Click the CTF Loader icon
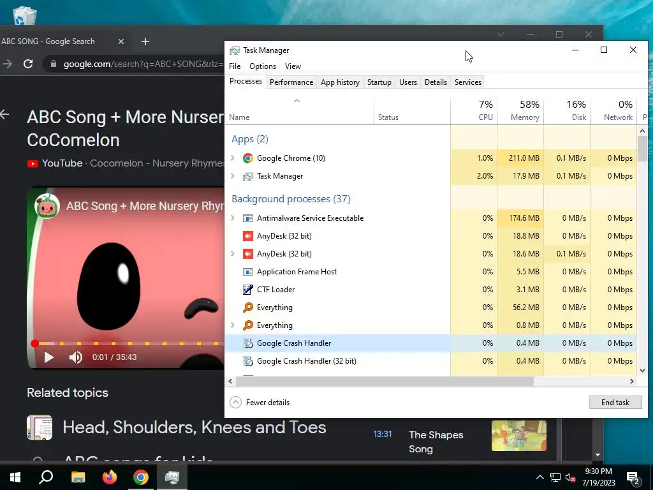This screenshot has height=490, width=653. point(248,290)
